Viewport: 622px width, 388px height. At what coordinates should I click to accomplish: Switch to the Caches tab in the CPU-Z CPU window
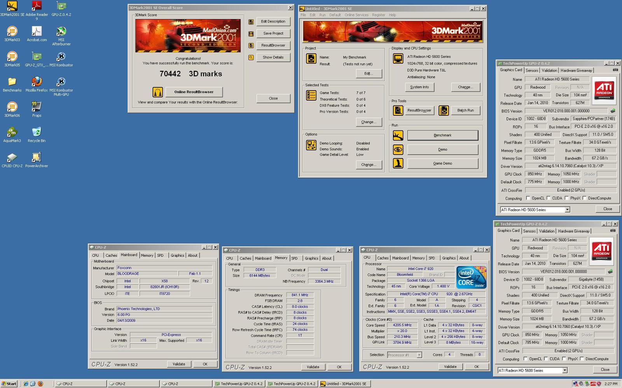tap(383, 258)
